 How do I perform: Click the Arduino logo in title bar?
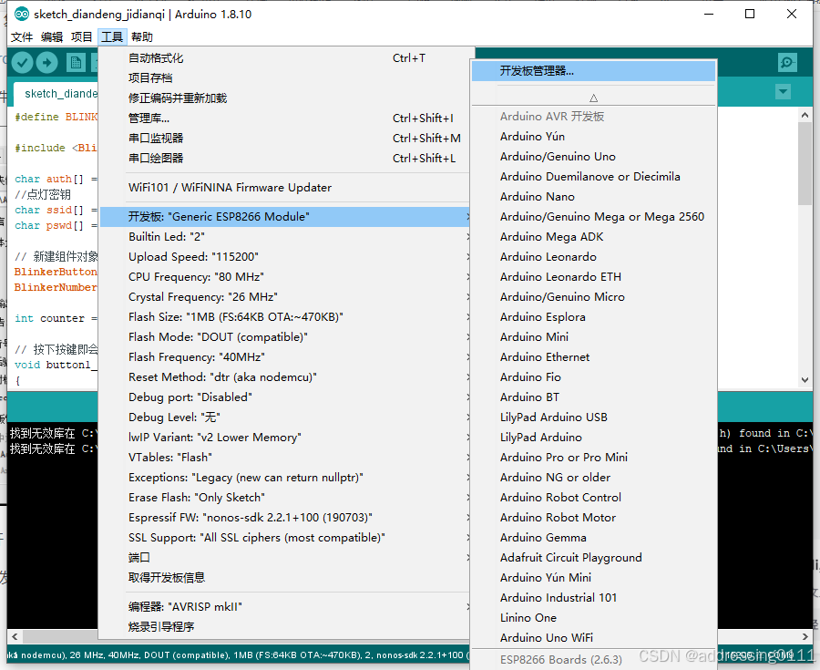click(x=22, y=14)
